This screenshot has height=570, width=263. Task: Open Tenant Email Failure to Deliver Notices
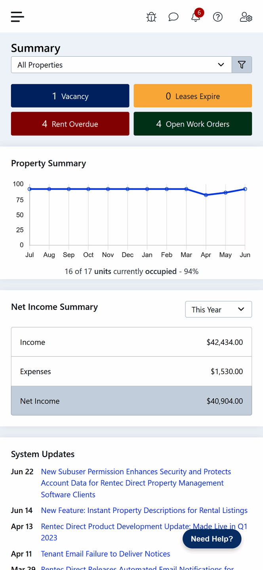(x=105, y=554)
